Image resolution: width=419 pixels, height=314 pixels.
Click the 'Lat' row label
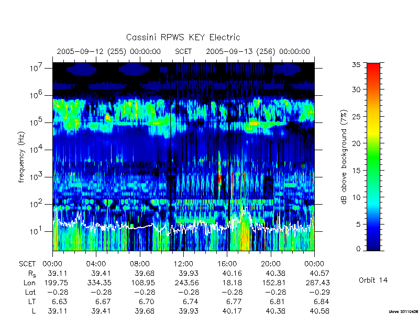point(30,293)
